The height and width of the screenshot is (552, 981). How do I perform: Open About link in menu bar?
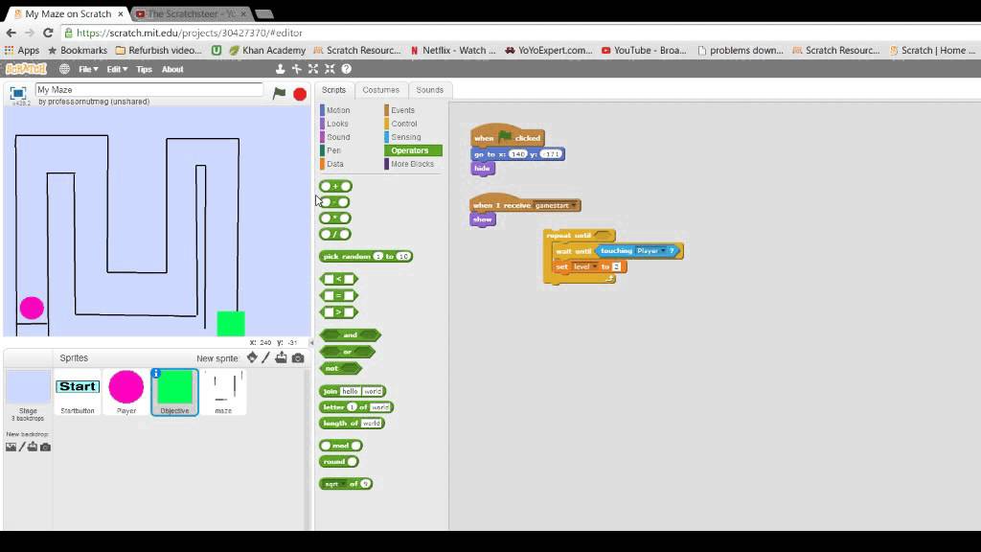pyautogui.click(x=172, y=69)
